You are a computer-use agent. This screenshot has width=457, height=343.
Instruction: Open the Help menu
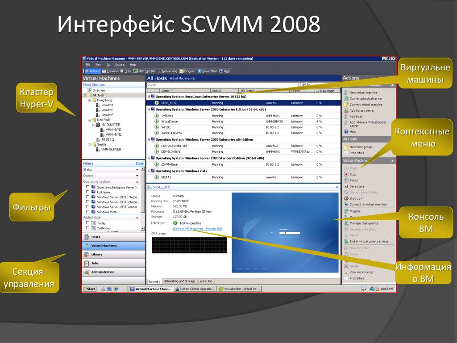[133, 65]
